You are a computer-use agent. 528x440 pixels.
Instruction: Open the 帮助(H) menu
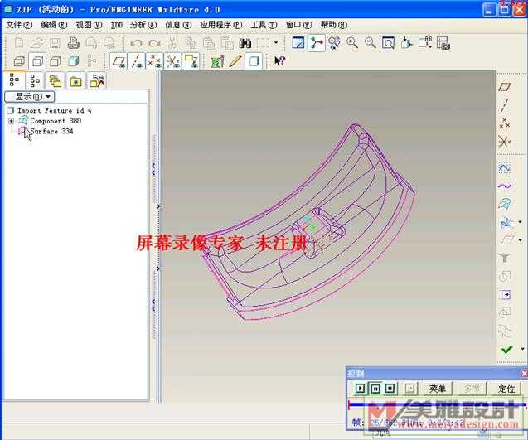[333, 25]
